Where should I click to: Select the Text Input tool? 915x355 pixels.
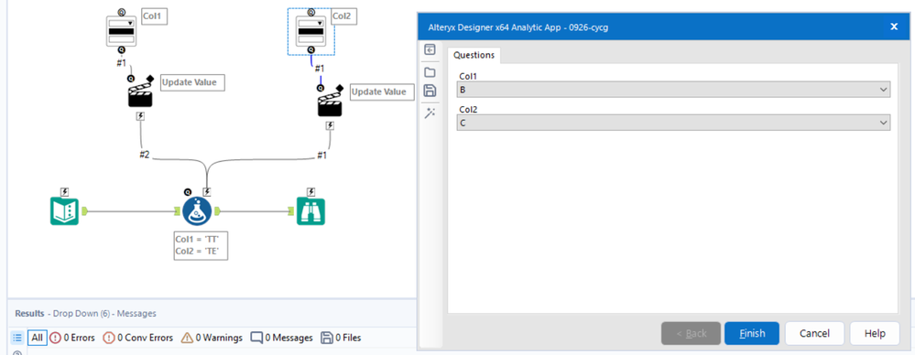pyautogui.click(x=64, y=211)
